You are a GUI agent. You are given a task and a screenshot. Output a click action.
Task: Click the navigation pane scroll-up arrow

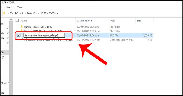point(11,20)
